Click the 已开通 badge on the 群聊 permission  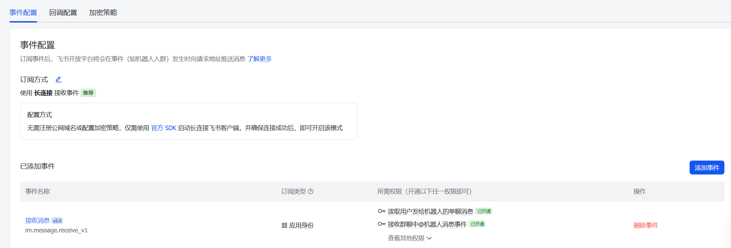pyautogui.click(x=477, y=224)
